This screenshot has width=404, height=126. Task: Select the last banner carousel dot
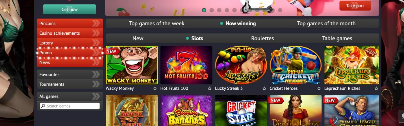click(x=280, y=10)
